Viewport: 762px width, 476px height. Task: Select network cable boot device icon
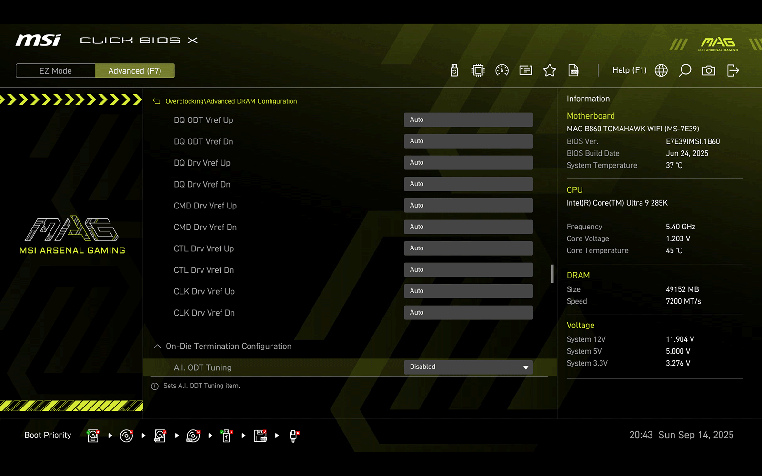[x=294, y=436]
